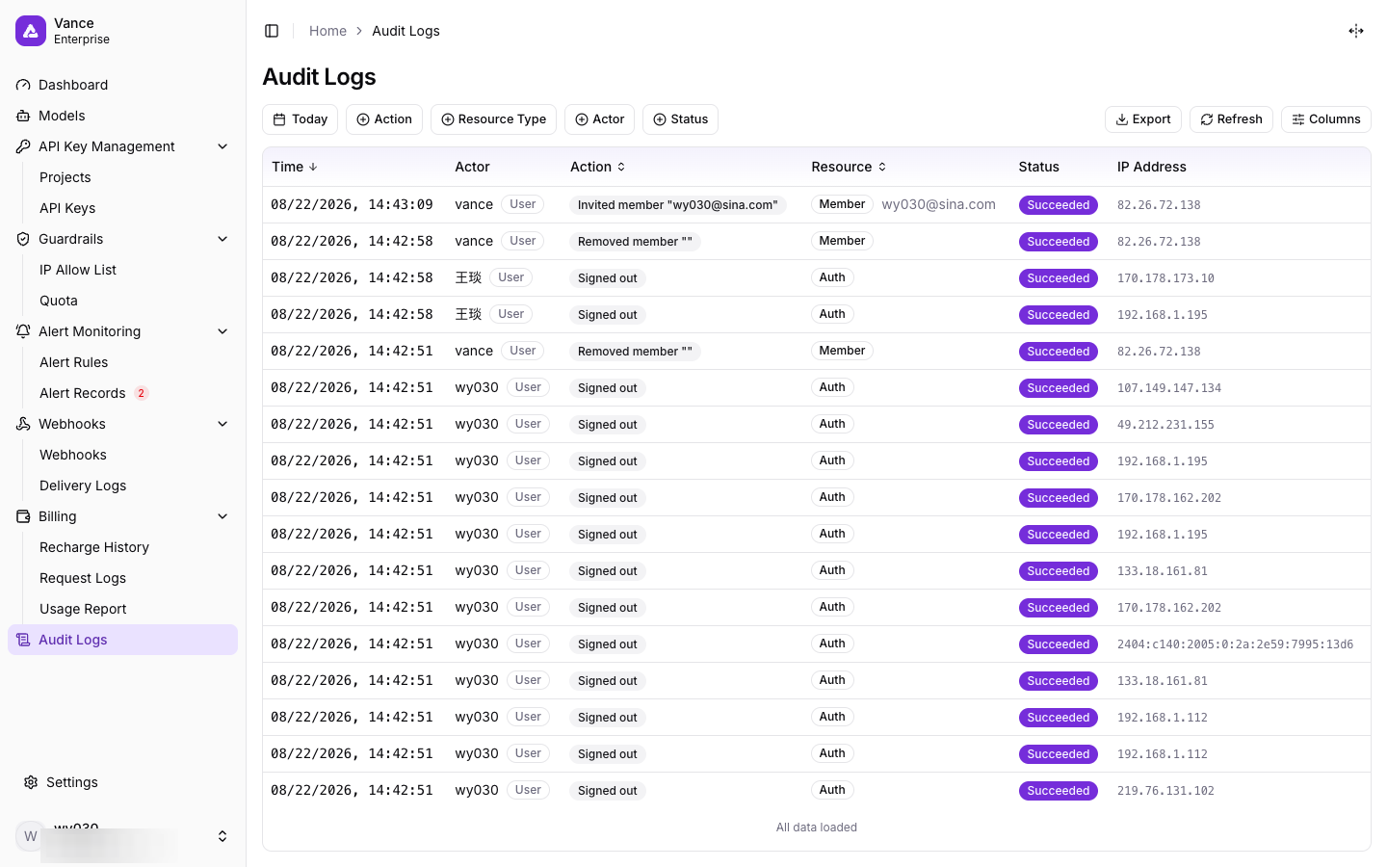Click the Settings gear icon

pyautogui.click(x=31, y=782)
